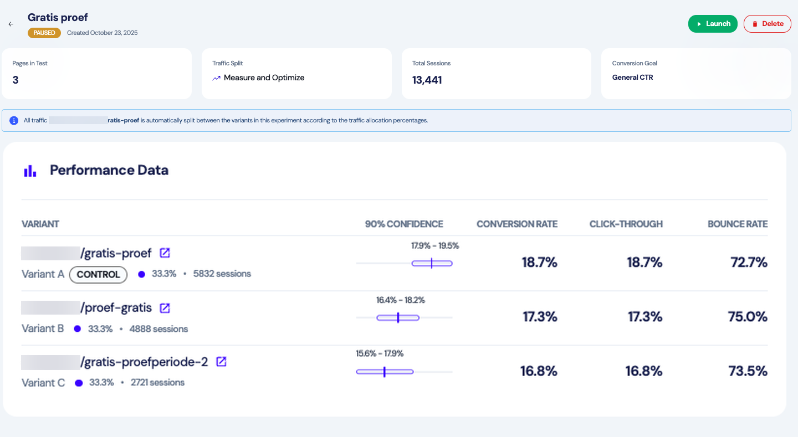The width and height of the screenshot is (798, 437).
Task: Click the Launch button
Action: coord(713,23)
